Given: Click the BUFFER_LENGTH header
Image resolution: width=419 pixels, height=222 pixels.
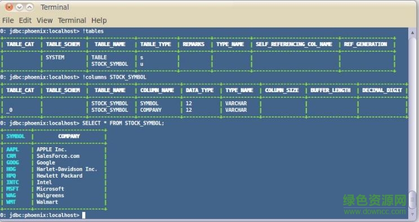Looking at the screenshot, I should pyautogui.click(x=331, y=90).
